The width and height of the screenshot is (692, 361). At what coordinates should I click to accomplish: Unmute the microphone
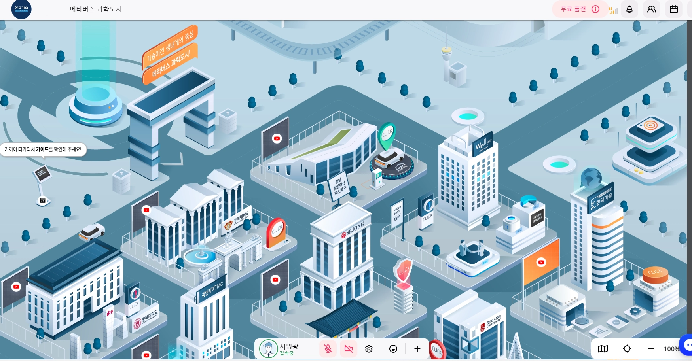tap(328, 349)
